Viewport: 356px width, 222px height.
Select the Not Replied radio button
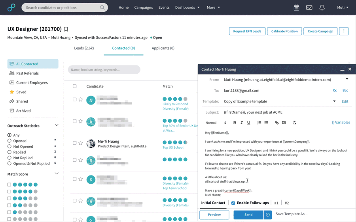9,157
